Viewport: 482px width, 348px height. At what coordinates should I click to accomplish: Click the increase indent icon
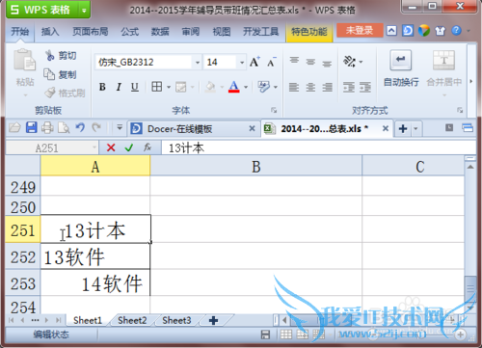[x=365, y=87]
